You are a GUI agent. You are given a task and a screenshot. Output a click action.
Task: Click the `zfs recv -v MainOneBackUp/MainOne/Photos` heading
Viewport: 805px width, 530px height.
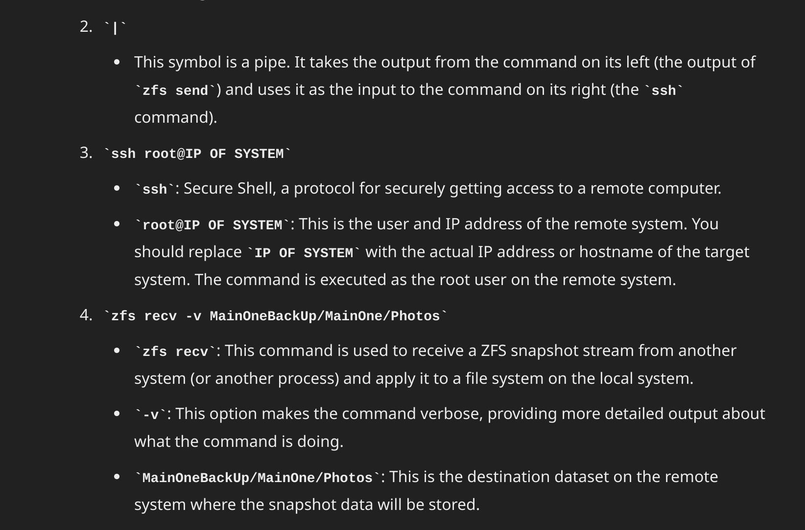pos(276,316)
